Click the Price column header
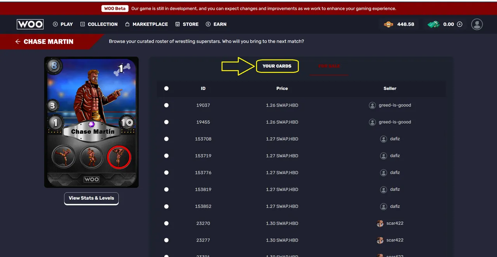This screenshot has width=497, height=257. pyautogui.click(x=282, y=88)
